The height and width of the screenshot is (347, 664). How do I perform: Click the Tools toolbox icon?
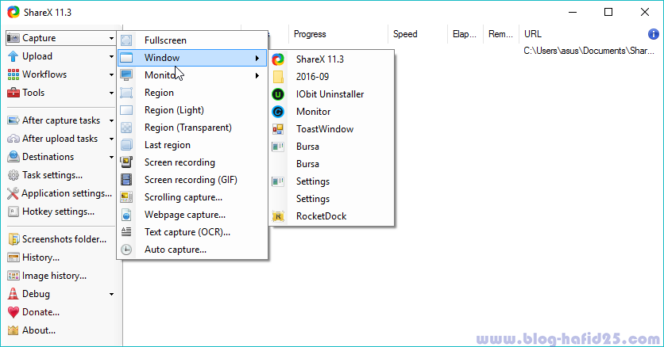[14, 93]
